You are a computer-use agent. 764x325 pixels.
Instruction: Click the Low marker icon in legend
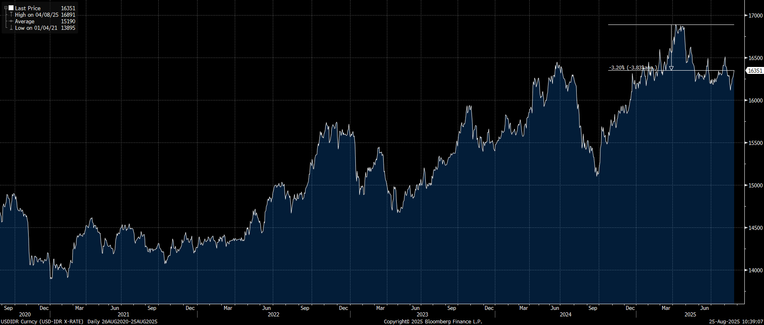(x=11, y=28)
